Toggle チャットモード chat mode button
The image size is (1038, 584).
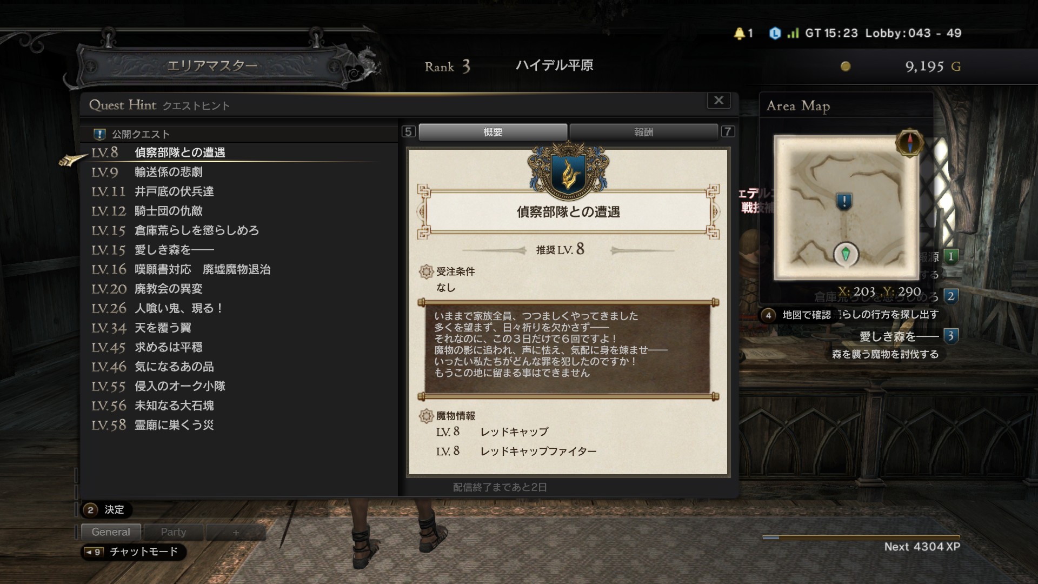[x=134, y=552]
